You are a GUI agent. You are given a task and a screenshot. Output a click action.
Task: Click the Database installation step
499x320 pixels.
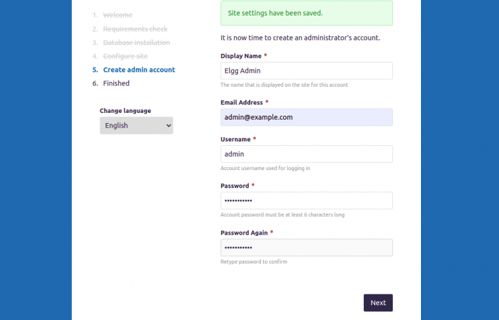[137, 42]
